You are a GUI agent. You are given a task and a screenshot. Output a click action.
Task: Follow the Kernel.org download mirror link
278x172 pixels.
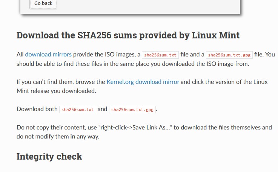coord(143,82)
